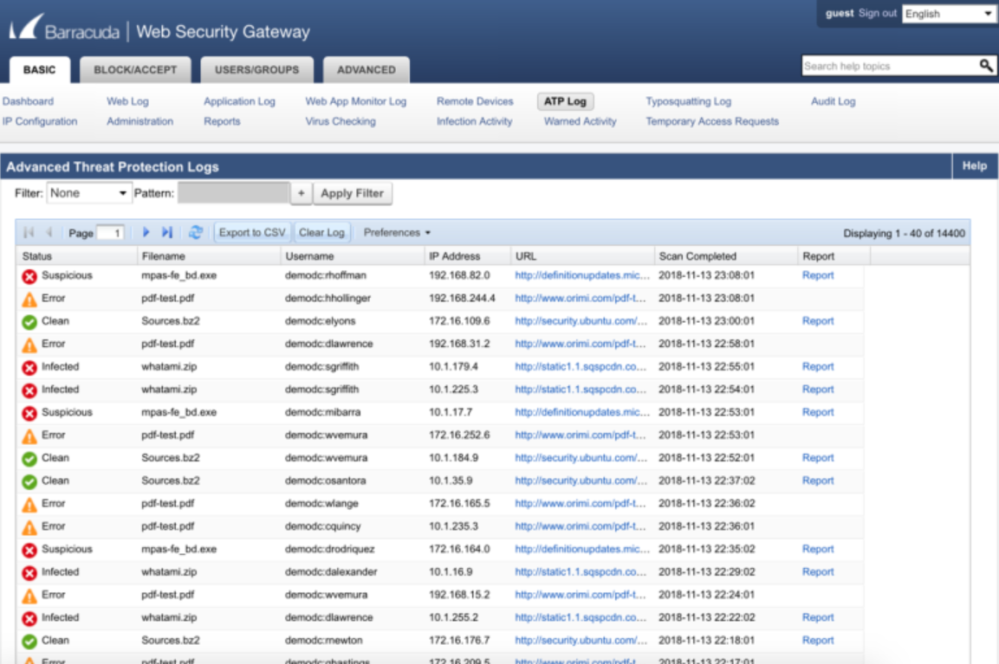
Task: Open the Report link for whatami.zip from sgriffith
Action: 817,366
